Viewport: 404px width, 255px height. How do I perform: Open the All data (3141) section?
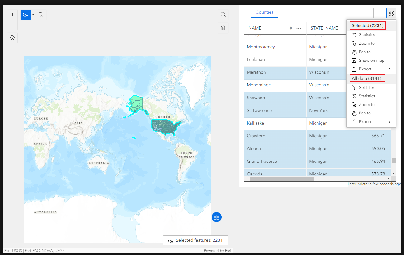pos(367,78)
